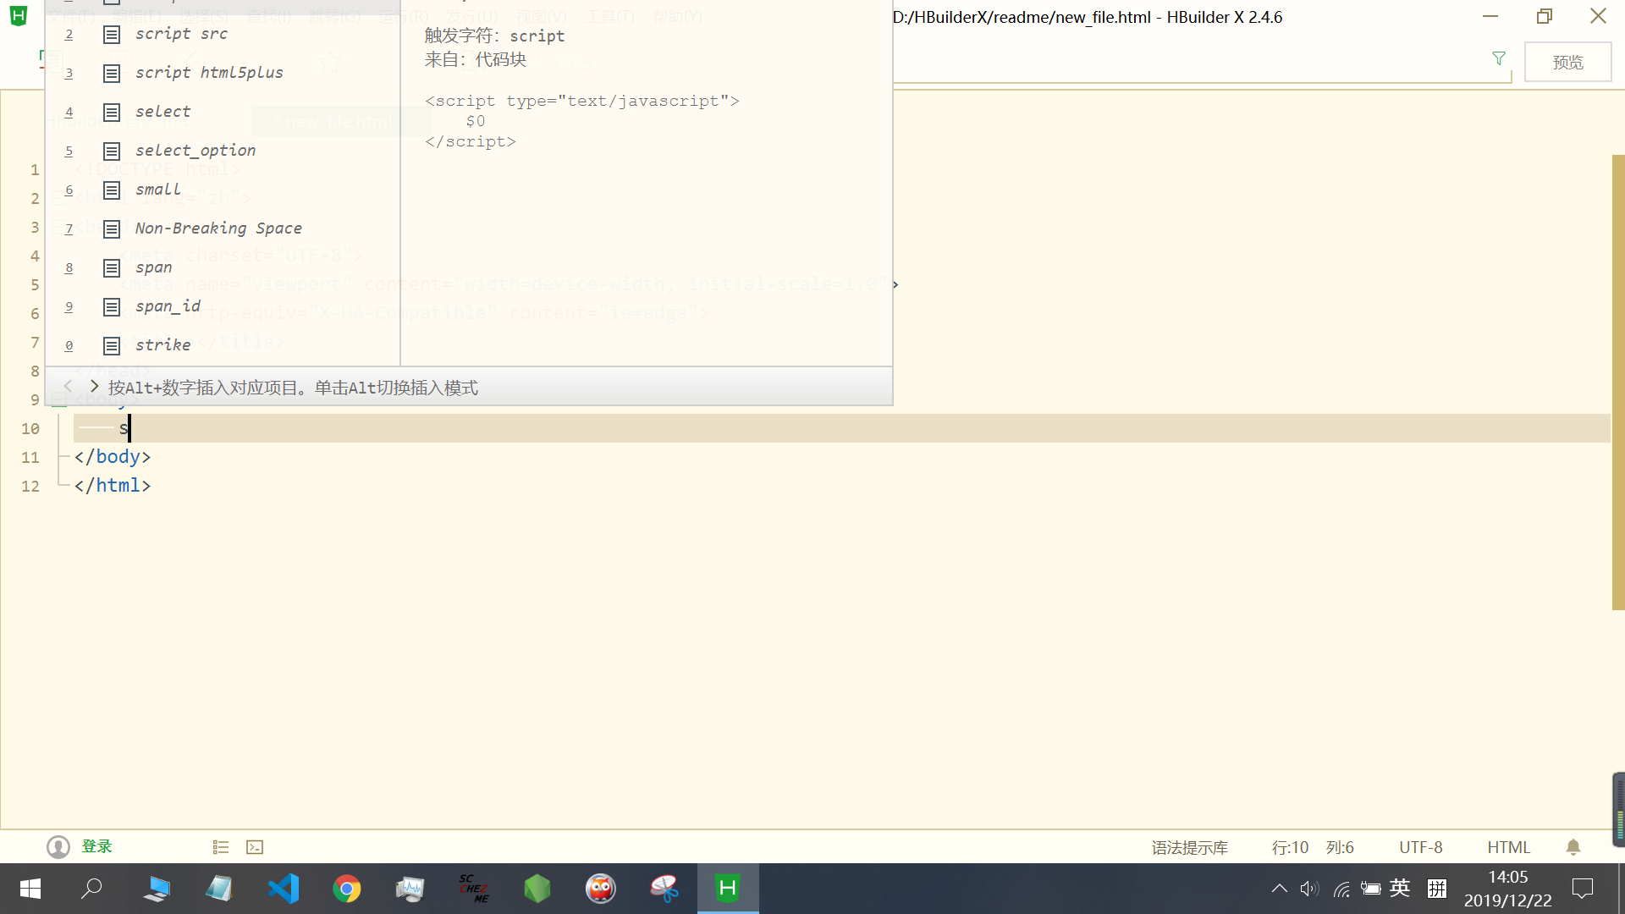Click the volume speaker tray icon

(x=1309, y=889)
